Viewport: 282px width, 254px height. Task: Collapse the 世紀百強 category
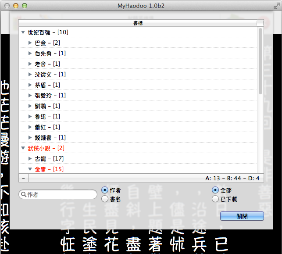click(x=23, y=32)
